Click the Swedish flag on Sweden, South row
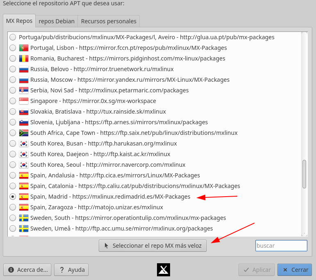This screenshot has width=316, height=280. (24, 218)
